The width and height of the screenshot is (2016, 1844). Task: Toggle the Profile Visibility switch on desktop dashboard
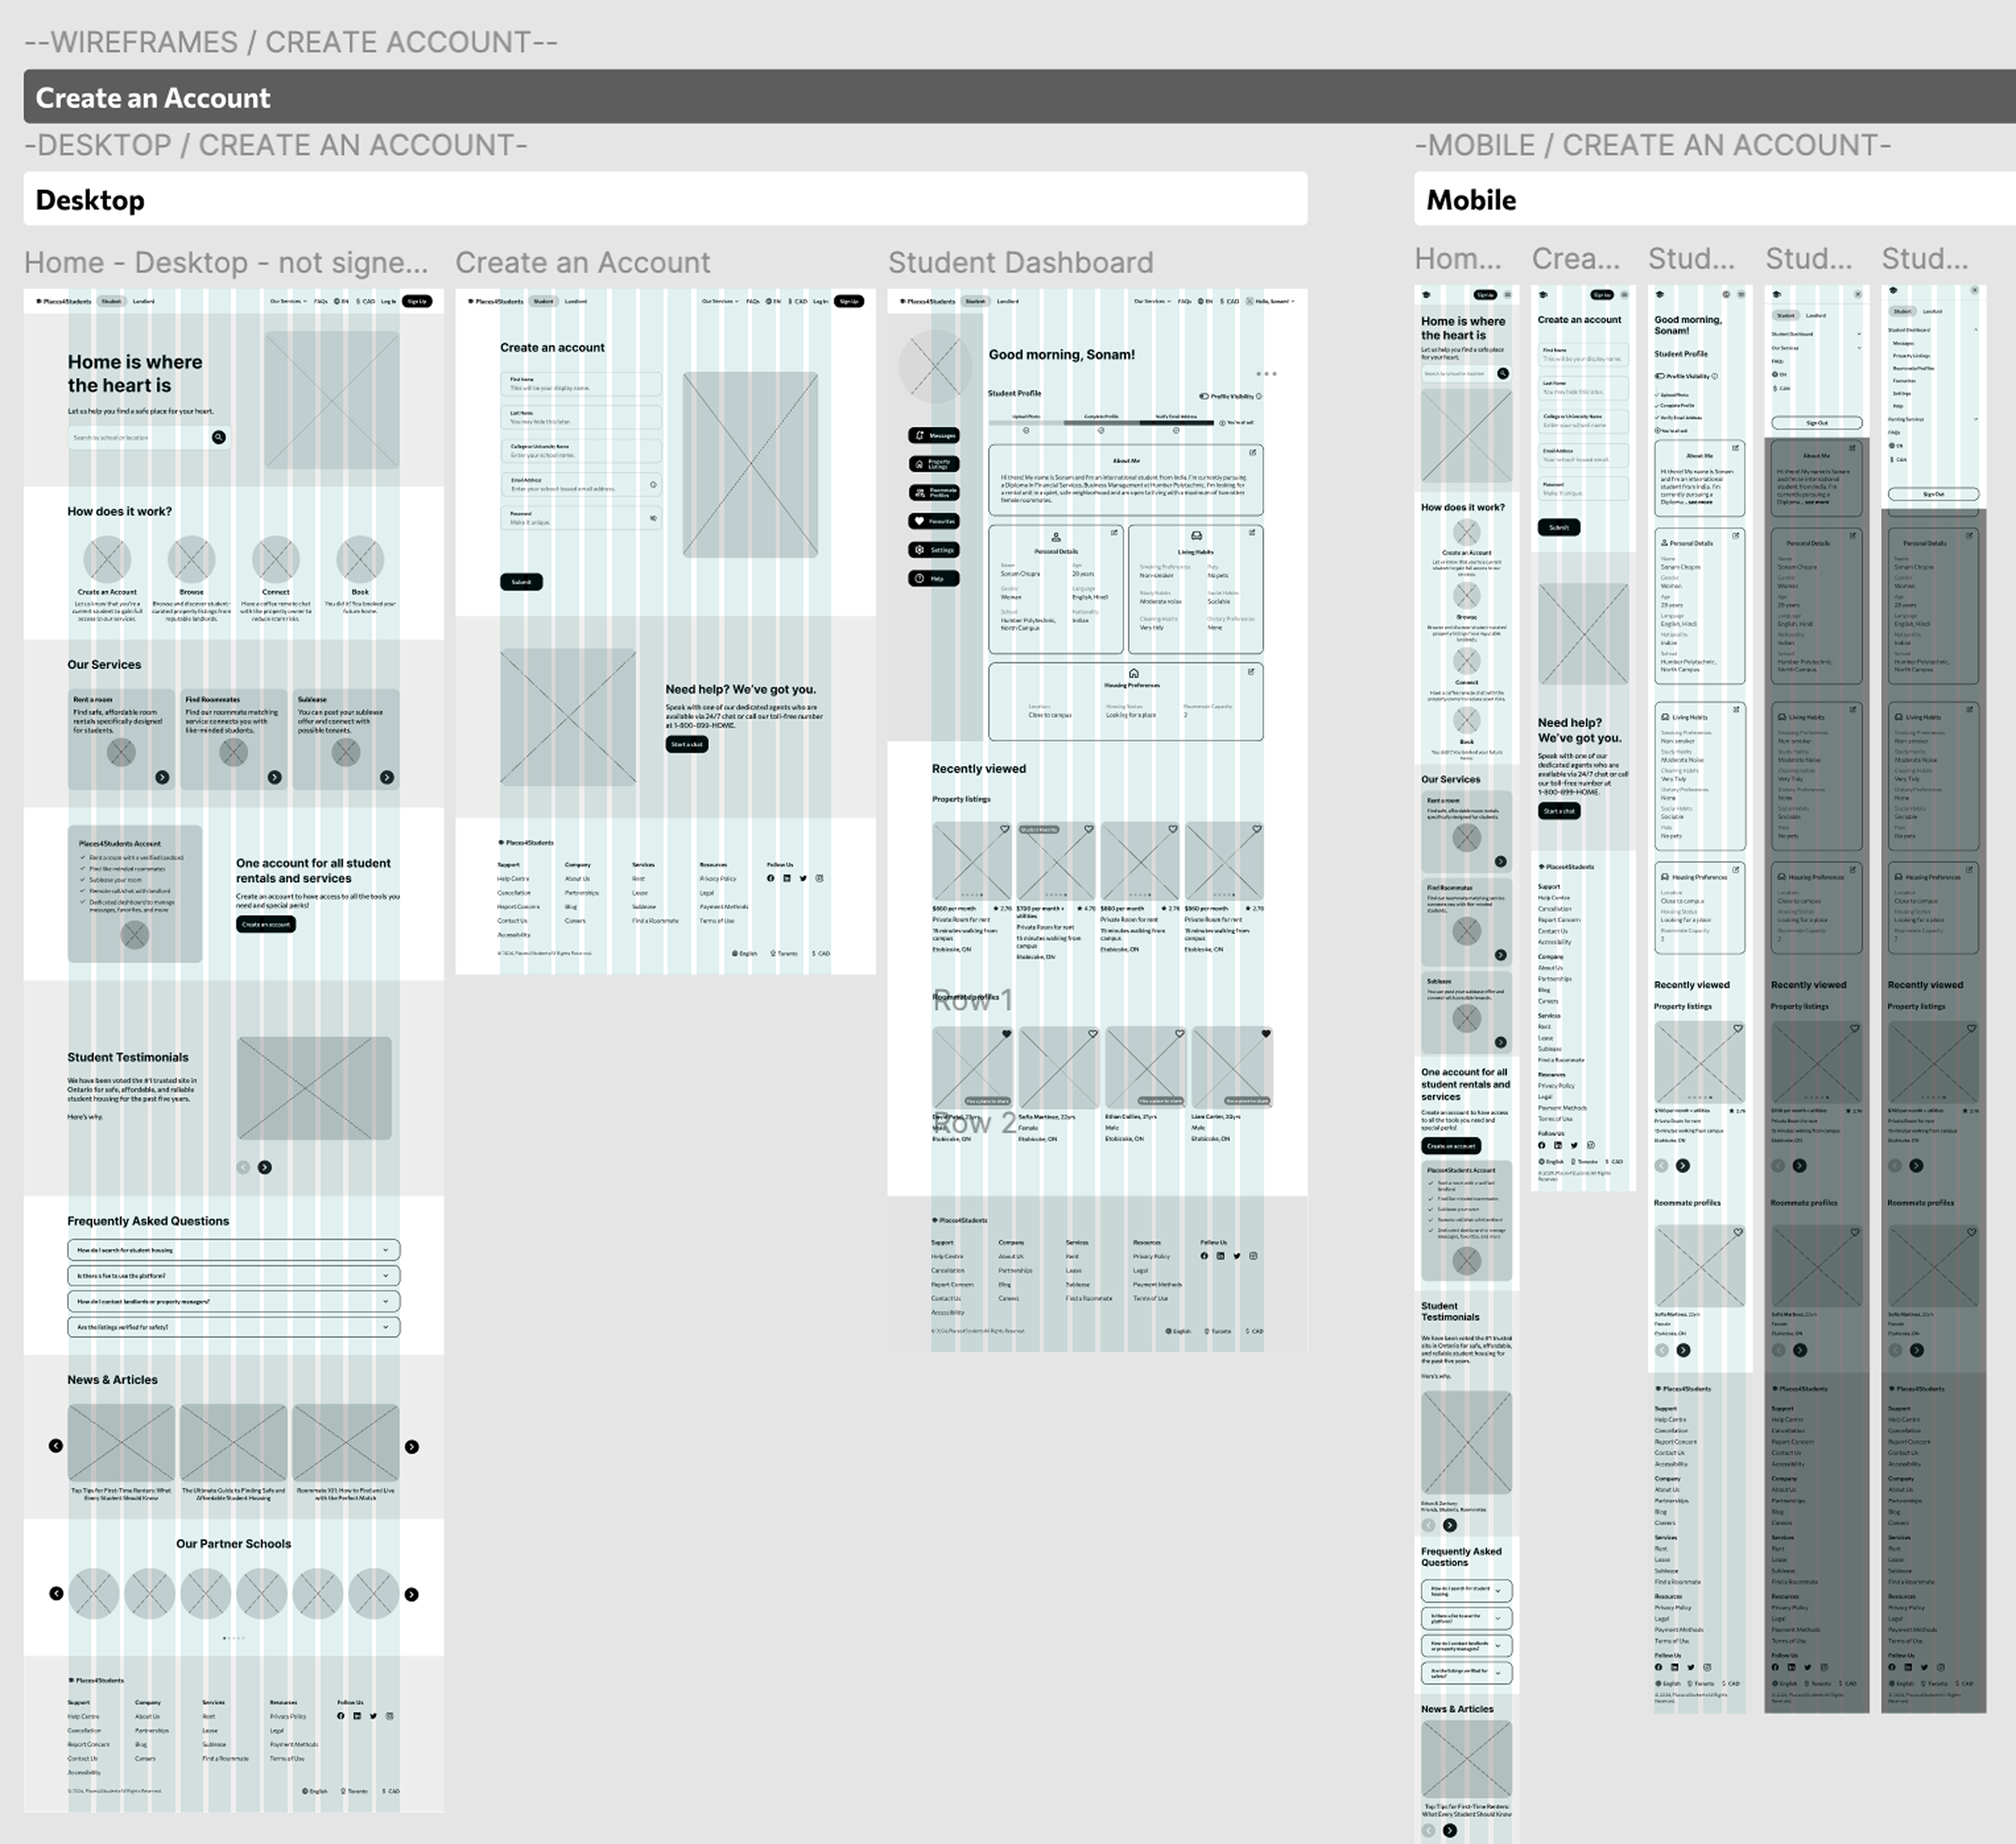click(1204, 396)
